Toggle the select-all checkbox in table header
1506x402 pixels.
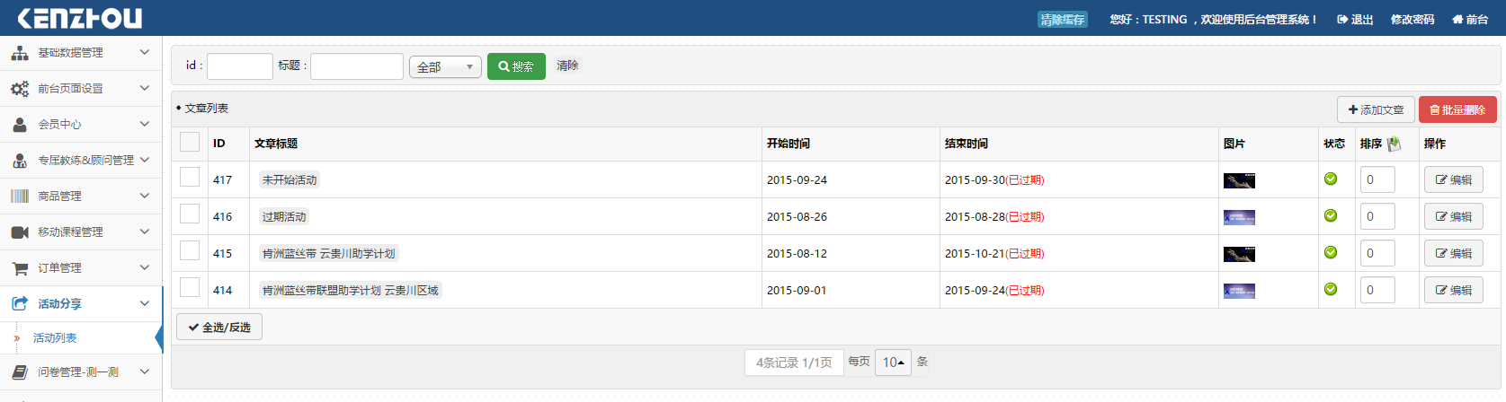pyautogui.click(x=190, y=142)
